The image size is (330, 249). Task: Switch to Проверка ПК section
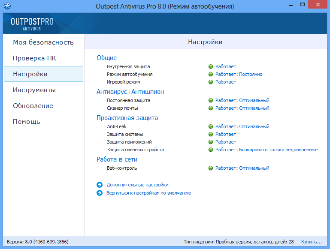[x=34, y=58]
